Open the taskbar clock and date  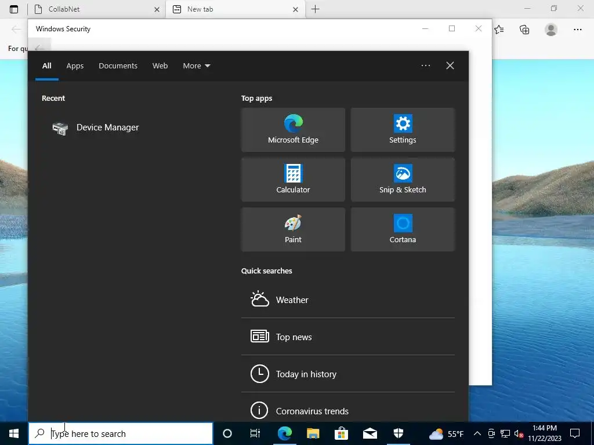(544, 433)
